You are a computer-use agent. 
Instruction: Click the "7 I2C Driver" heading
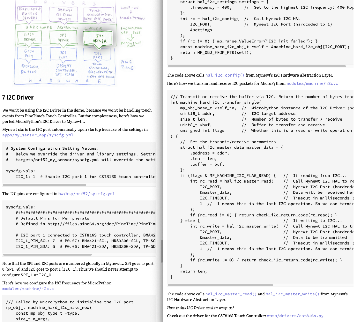tap(18, 98)
